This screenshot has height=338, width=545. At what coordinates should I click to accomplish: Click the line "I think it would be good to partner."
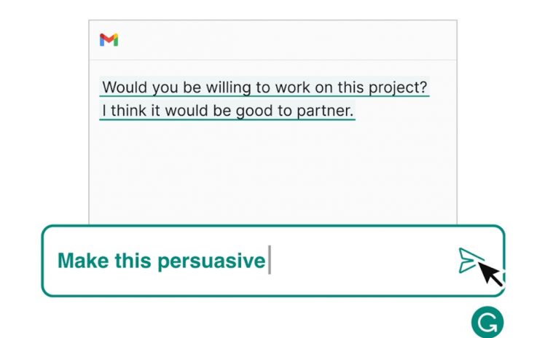[x=227, y=111]
